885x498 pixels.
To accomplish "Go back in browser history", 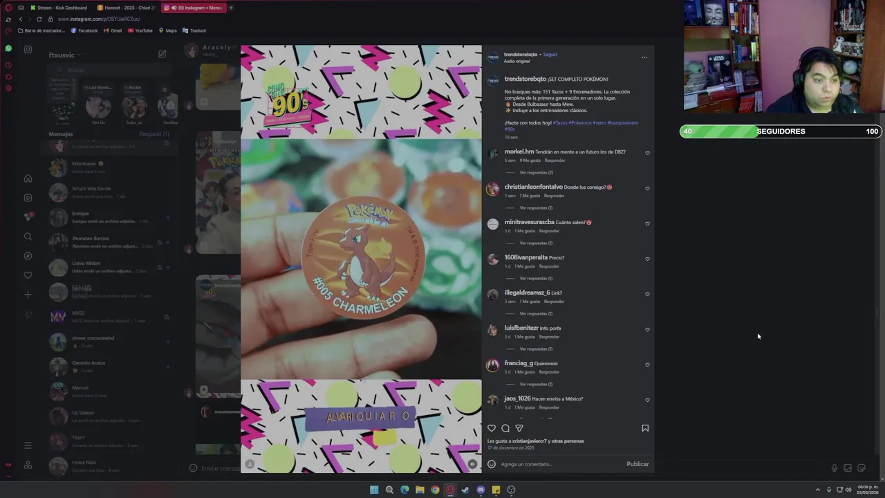I will [x=21, y=19].
